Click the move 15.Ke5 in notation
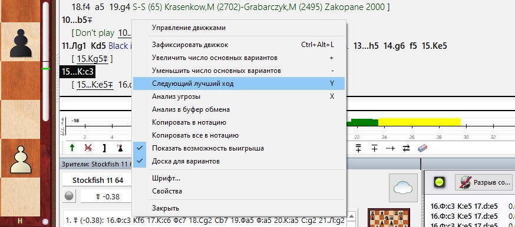515x227 pixels. (x=434, y=46)
